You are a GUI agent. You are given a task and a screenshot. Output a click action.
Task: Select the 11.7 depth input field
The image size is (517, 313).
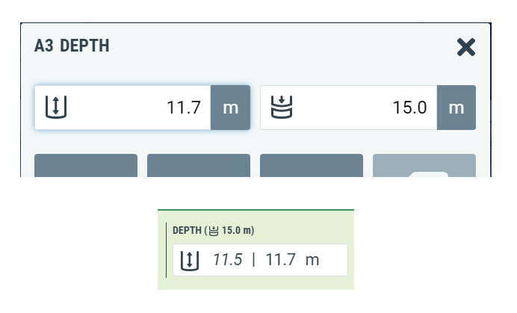pos(123,108)
